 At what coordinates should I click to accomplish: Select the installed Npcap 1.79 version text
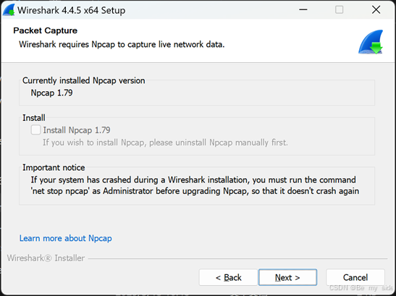52,93
